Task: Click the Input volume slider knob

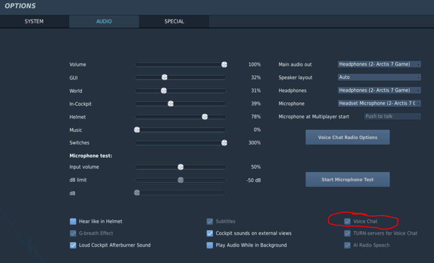Action: pos(181,167)
